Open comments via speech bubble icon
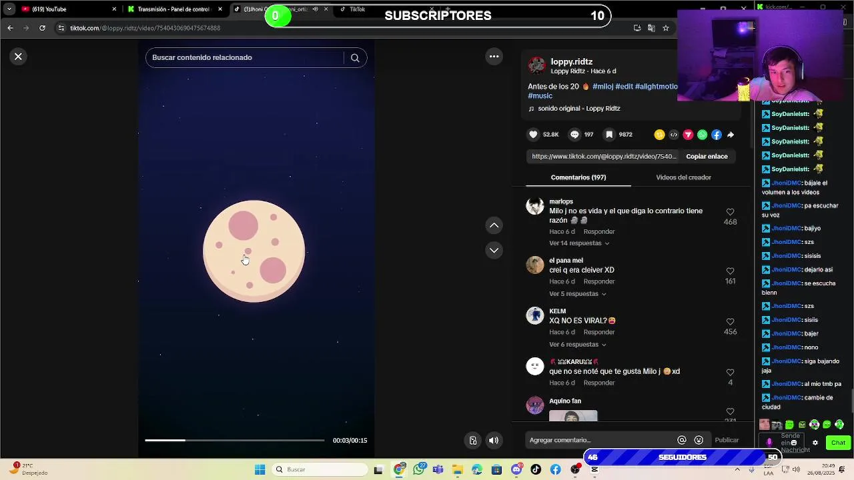 (574, 135)
